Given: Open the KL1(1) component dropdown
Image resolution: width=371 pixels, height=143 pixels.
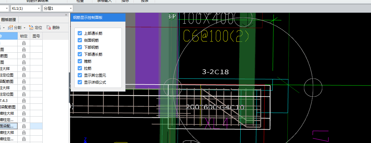Looking at the screenshot, I should (39, 9).
